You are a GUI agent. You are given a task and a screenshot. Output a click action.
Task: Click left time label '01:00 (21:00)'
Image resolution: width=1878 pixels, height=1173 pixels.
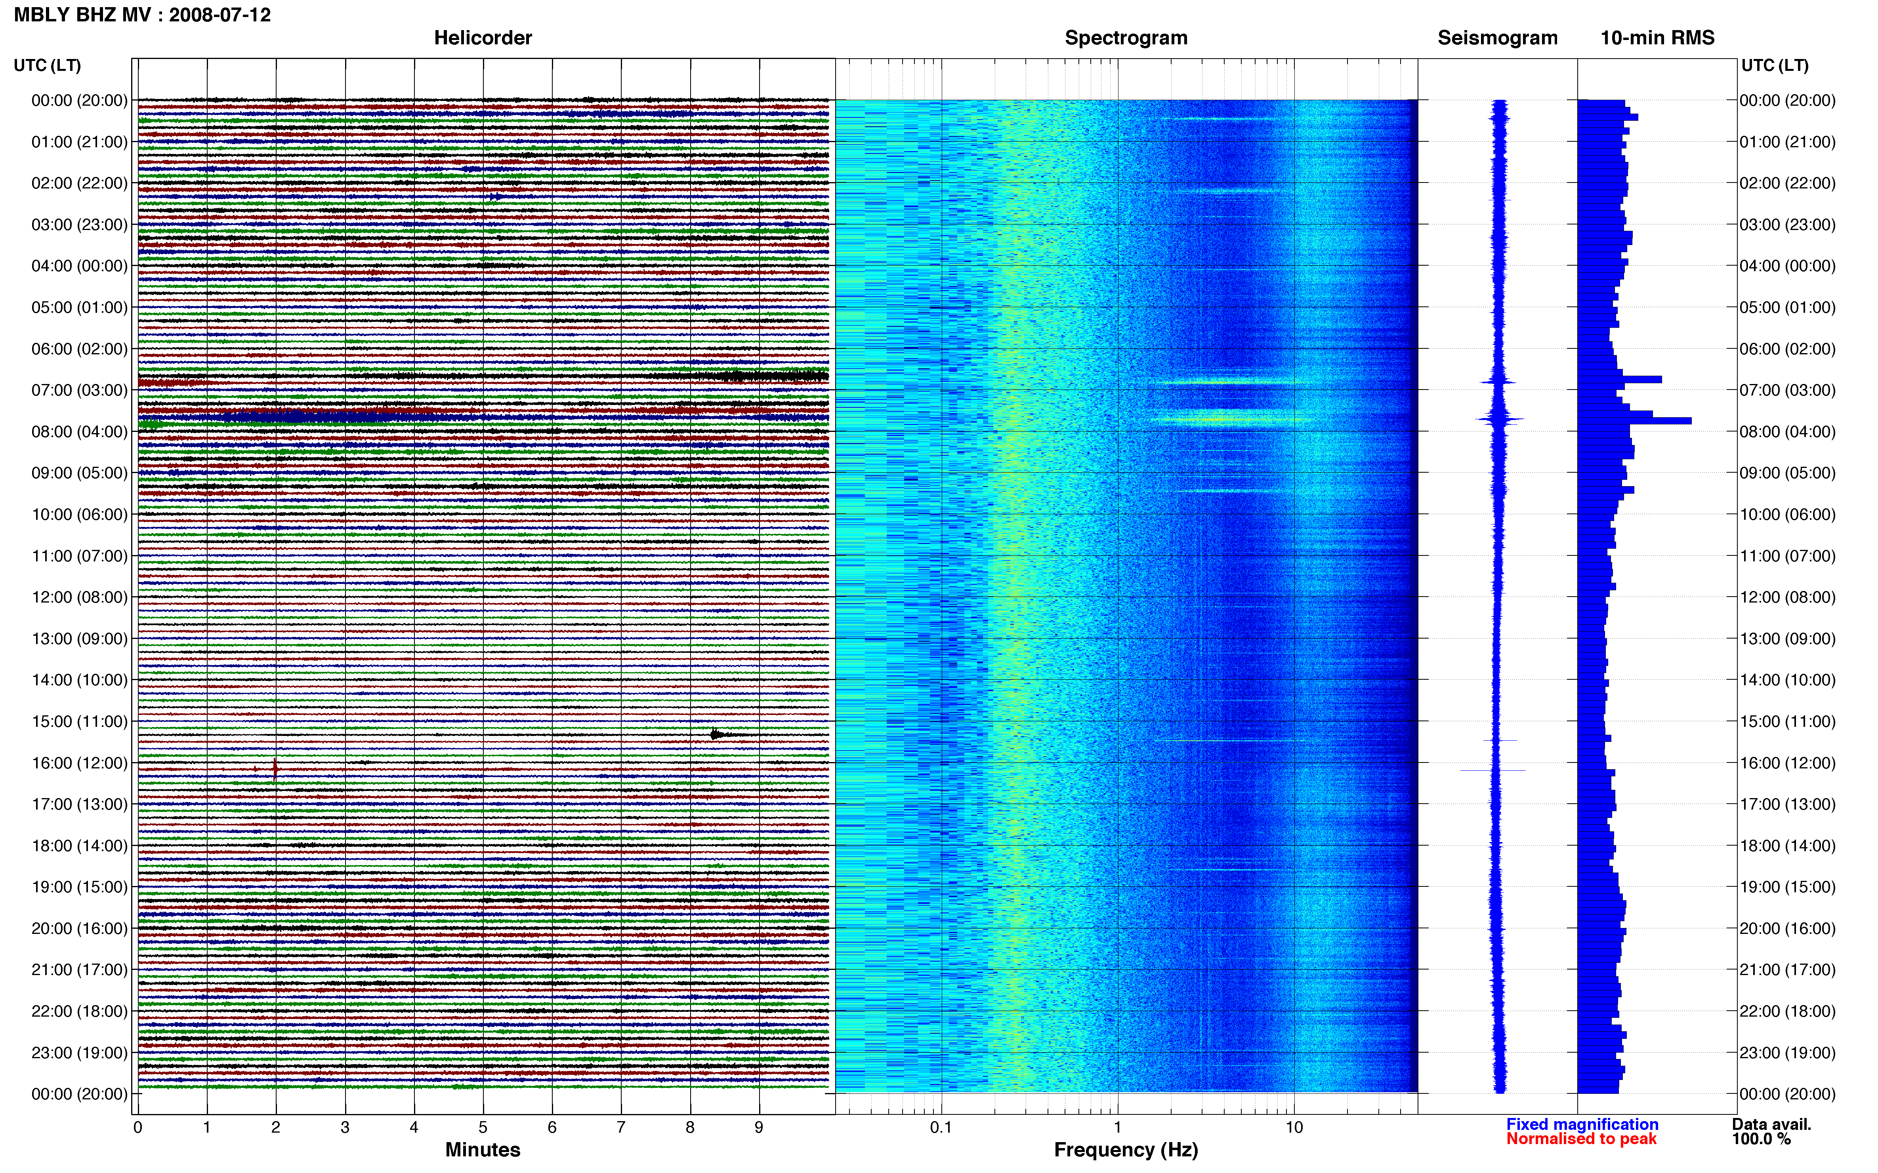(x=79, y=142)
